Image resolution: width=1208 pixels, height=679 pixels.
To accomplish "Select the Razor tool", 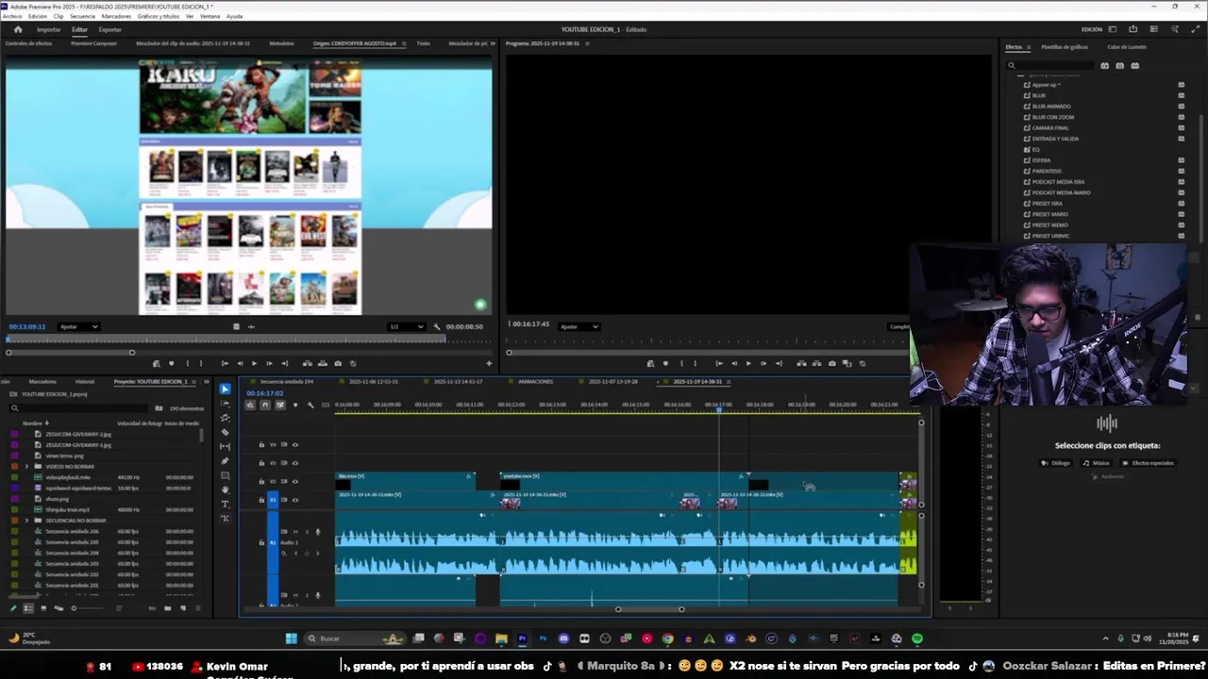I will pyautogui.click(x=225, y=432).
